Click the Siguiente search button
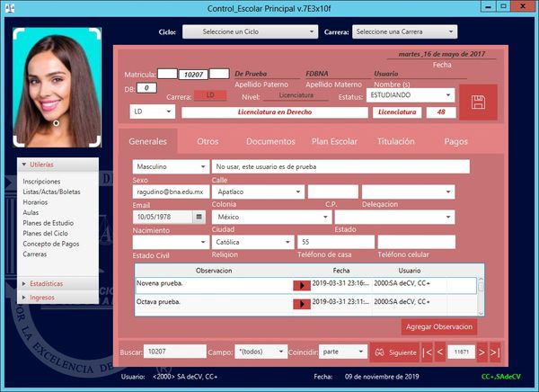 394,352
